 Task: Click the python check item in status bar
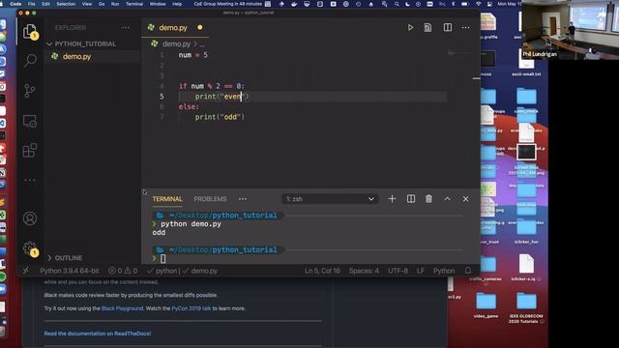tap(162, 271)
